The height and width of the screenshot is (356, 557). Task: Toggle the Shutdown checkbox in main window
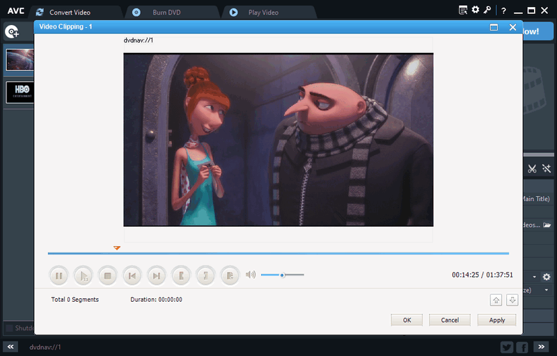click(10, 328)
